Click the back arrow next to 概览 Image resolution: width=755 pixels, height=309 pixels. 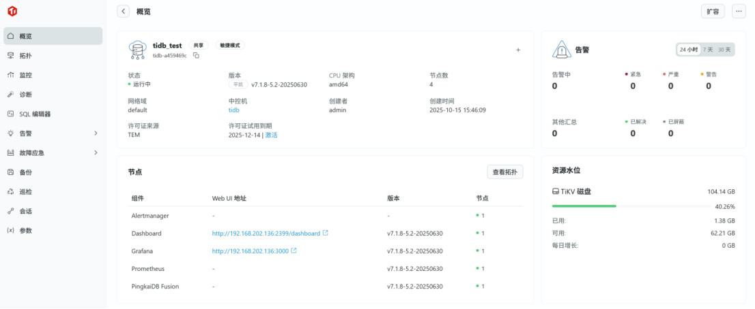pos(123,12)
